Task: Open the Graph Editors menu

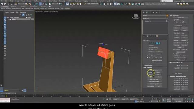Action: [x=53, y=1]
